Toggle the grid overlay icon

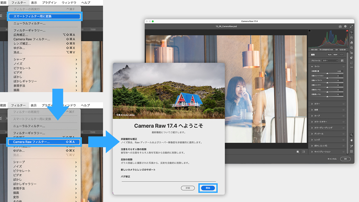[351, 151]
